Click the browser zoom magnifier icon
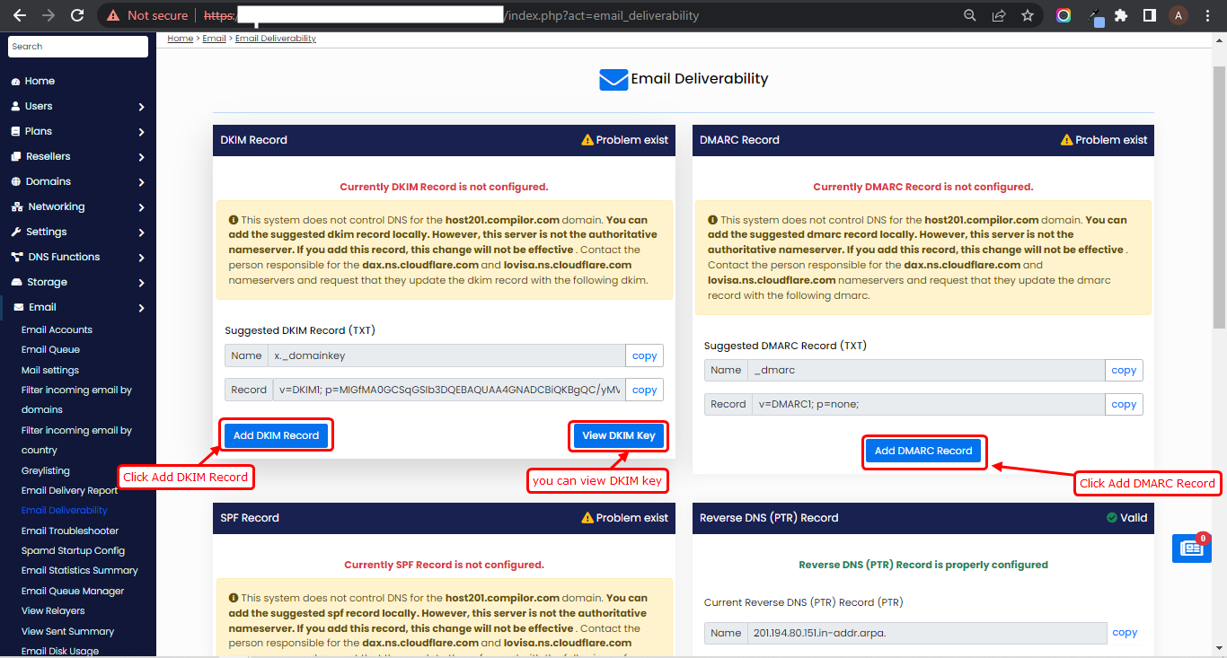The height and width of the screenshot is (658, 1227). pyautogui.click(x=970, y=15)
